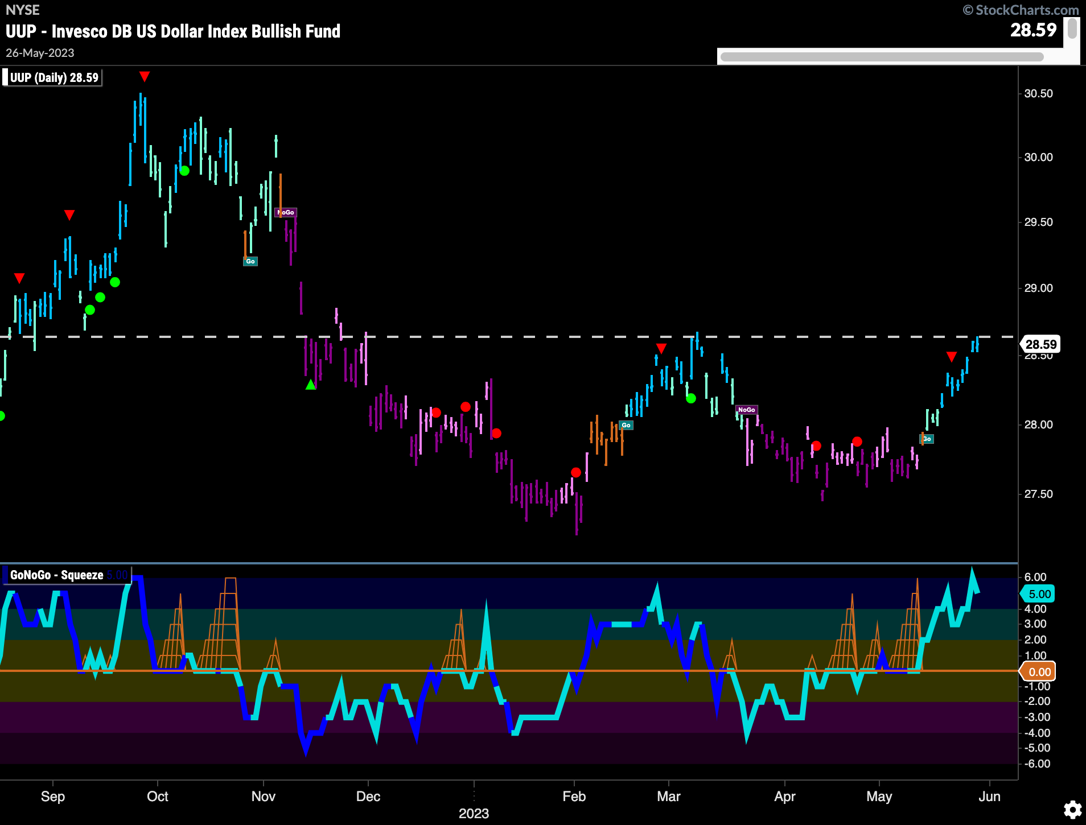Click the 27.50 price axis label

tap(1039, 494)
